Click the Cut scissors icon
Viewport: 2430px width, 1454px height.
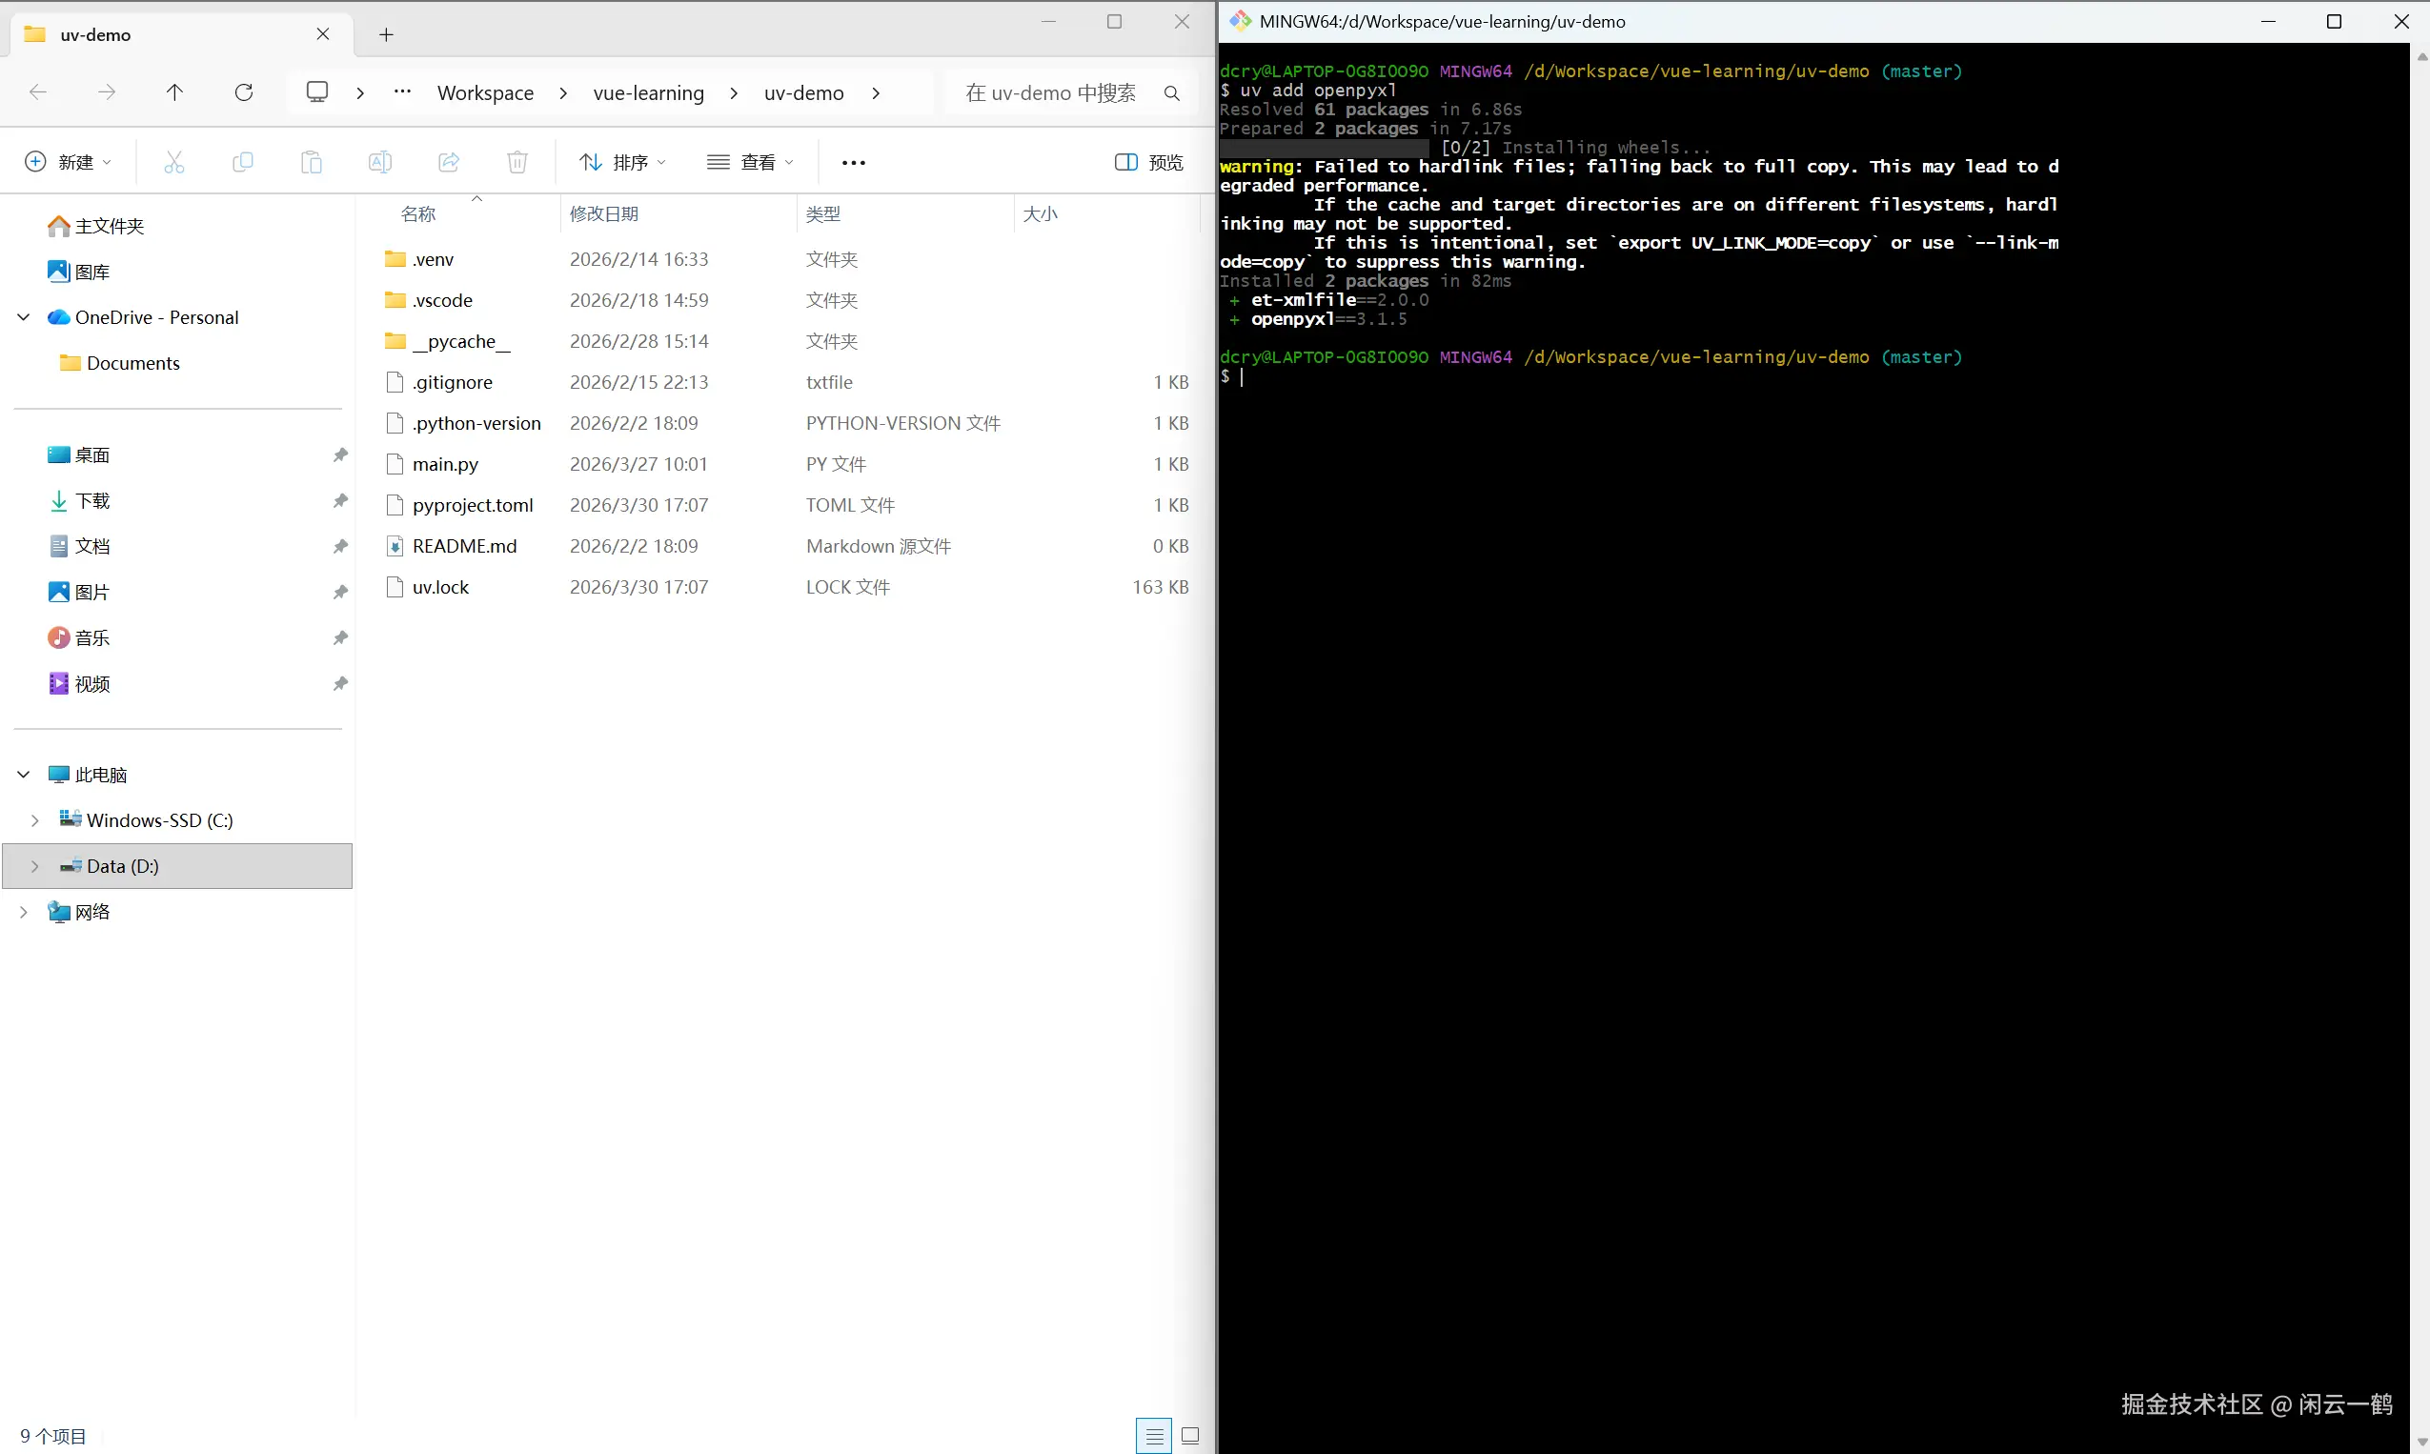tap(174, 163)
